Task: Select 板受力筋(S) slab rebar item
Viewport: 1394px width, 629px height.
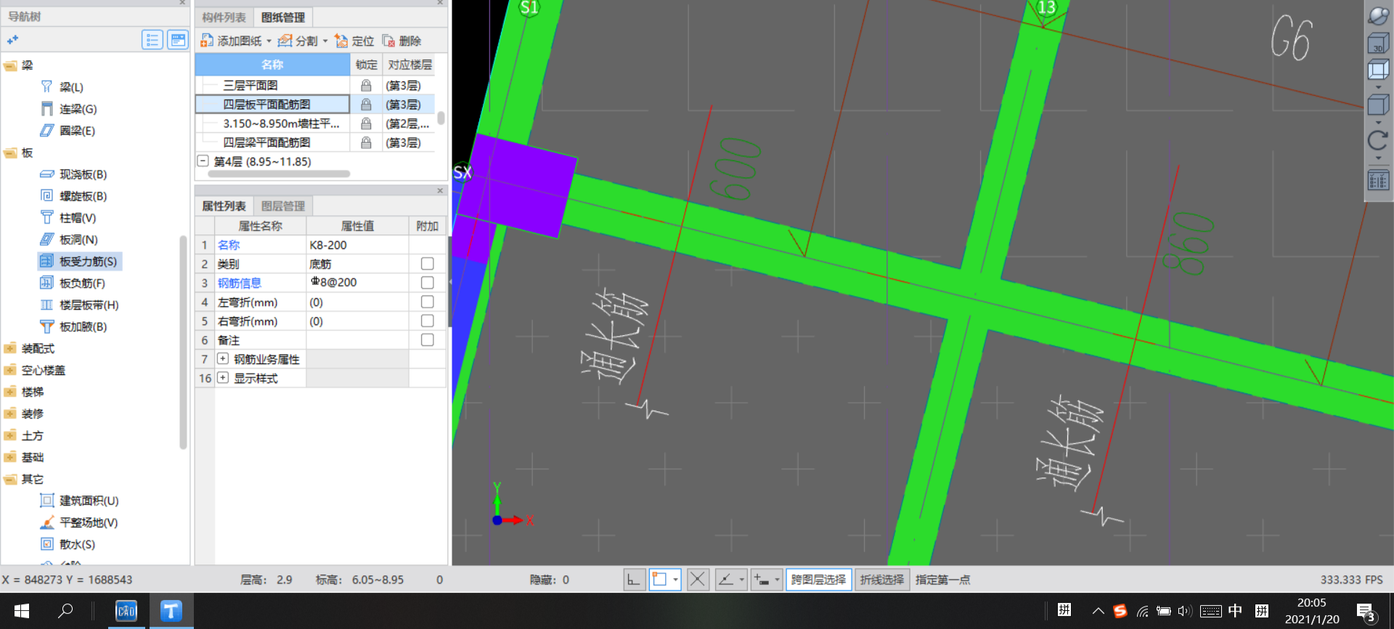Action: click(x=79, y=261)
